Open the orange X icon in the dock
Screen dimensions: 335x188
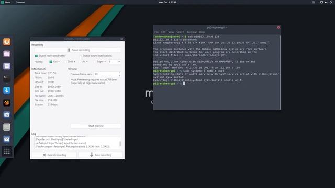click(7, 103)
